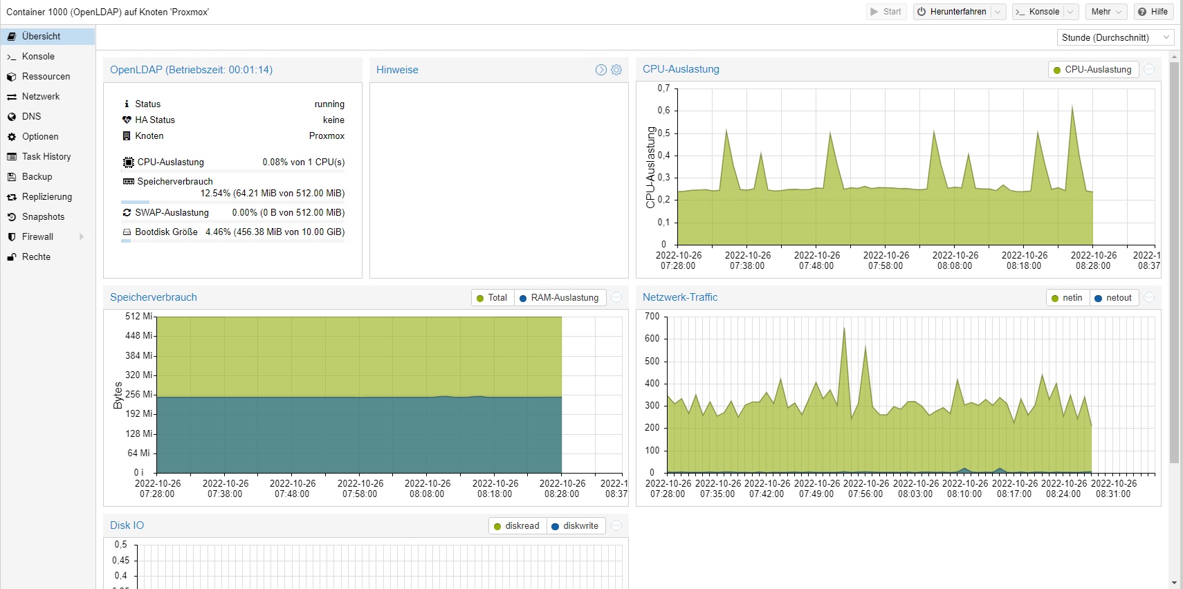Image resolution: width=1183 pixels, height=589 pixels.
Task: Open the Stunde (Durchschnitt) timeframe dropdown
Action: [1116, 37]
